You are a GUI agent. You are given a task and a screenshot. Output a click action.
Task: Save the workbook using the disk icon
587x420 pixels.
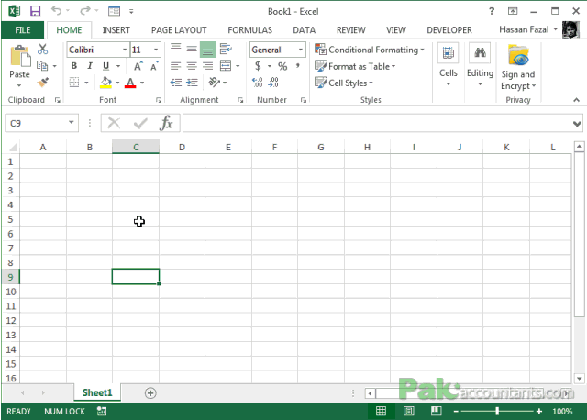click(x=35, y=11)
